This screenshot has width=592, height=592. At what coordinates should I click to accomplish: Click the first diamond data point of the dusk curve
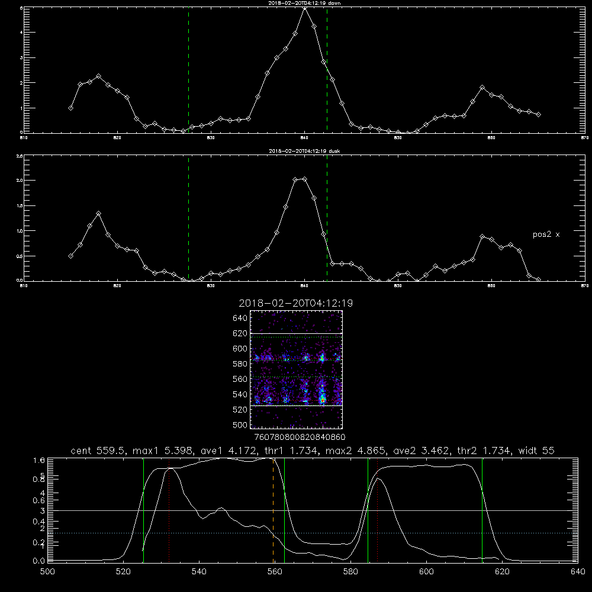(70, 256)
